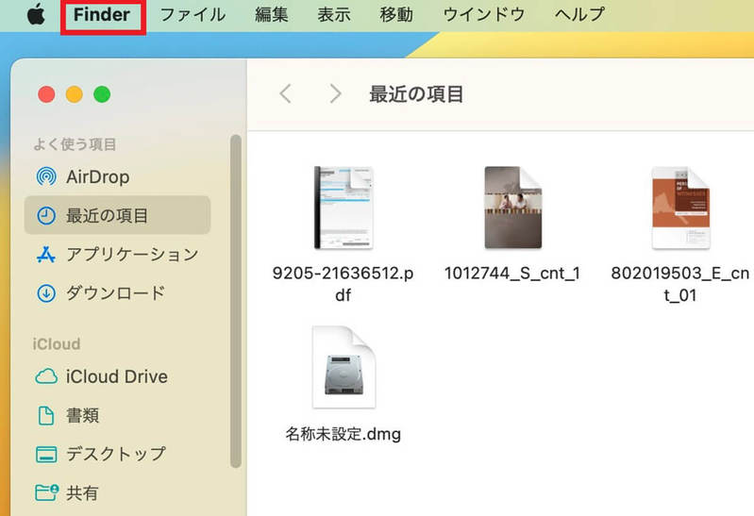Select the 9205-21636512.pdf file thumbnail

point(343,208)
